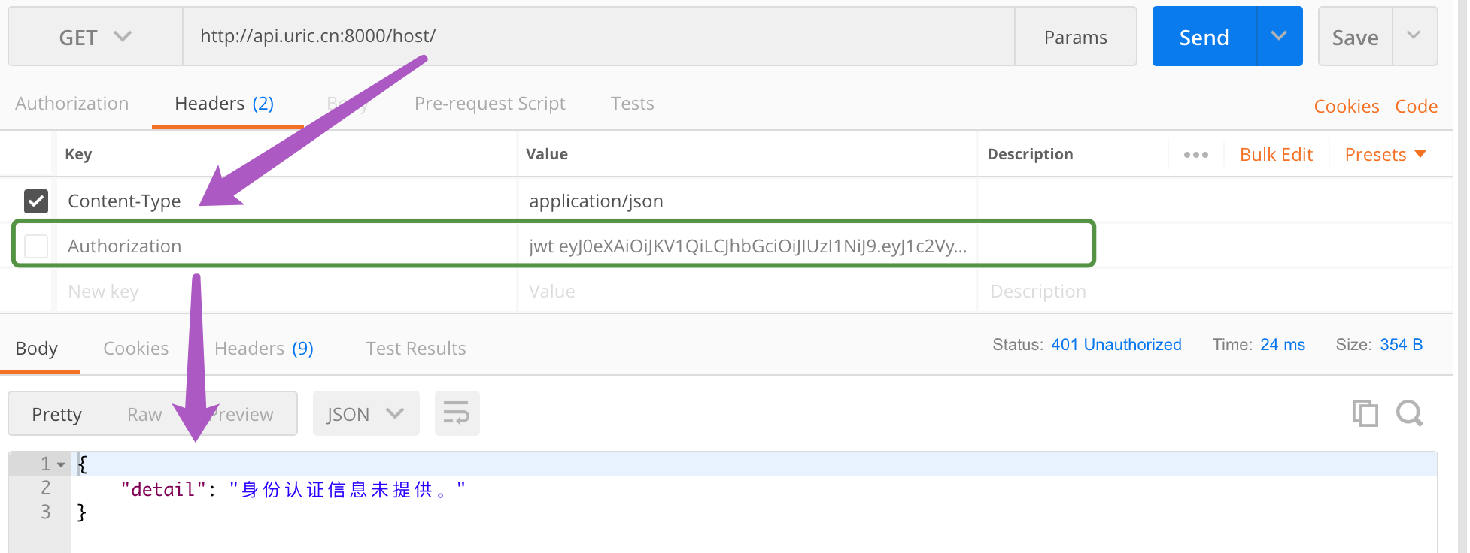Viewport: 1470px width, 553px height.
Task: Open the Test Results tab
Action: [x=416, y=348]
